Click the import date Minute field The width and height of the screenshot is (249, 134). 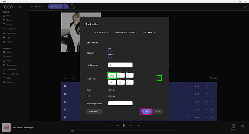tap(121, 82)
